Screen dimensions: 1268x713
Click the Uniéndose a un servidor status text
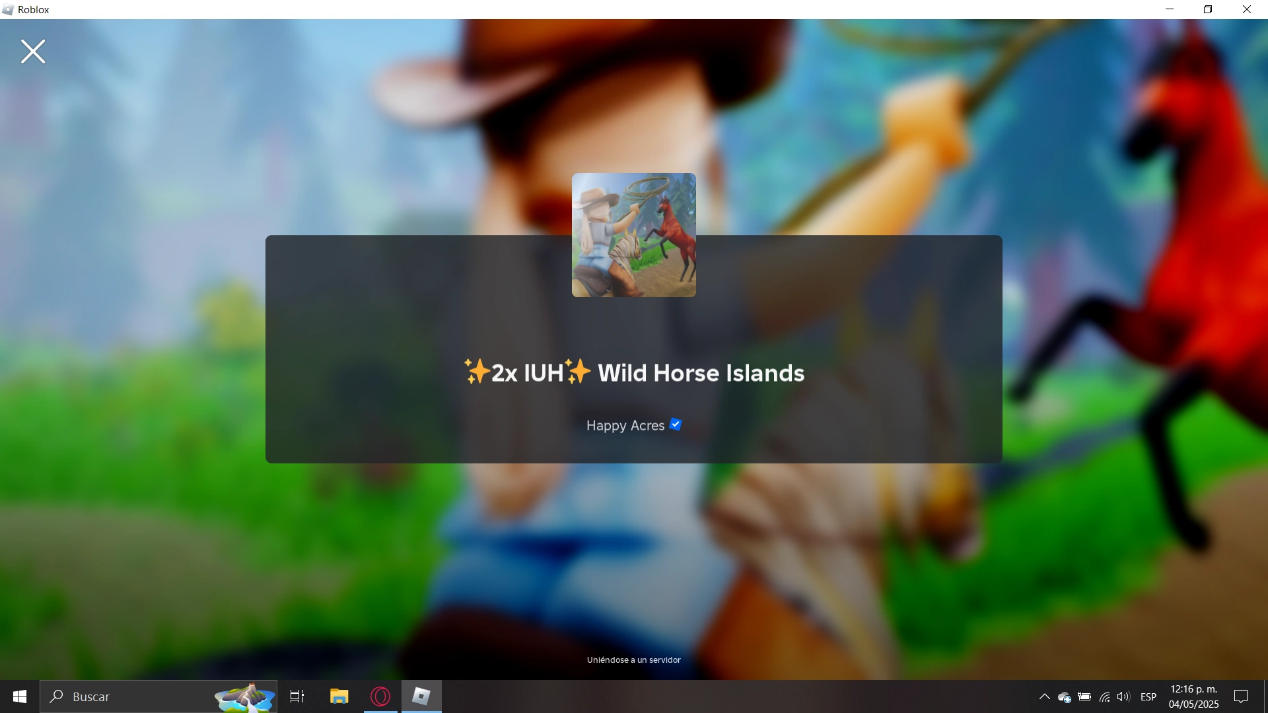point(633,660)
